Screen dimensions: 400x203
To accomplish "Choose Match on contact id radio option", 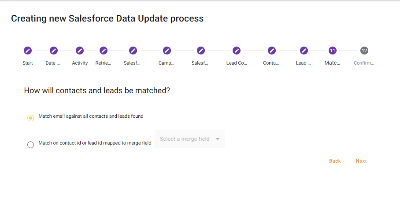I will [x=31, y=145].
